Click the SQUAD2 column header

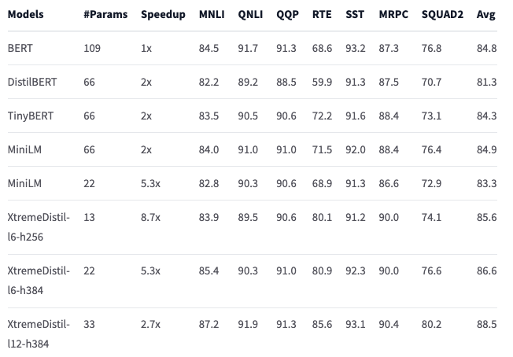click(441, 15)
